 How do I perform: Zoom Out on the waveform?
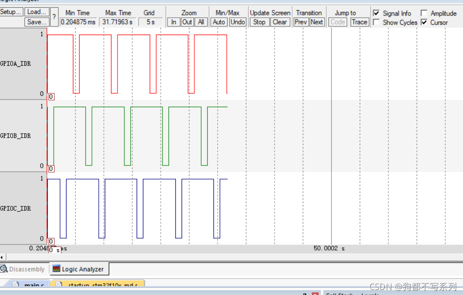(x=187, y=22)
